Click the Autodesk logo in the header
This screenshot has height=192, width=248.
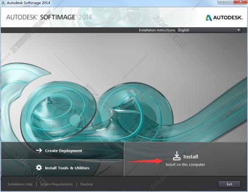(224, 18)
